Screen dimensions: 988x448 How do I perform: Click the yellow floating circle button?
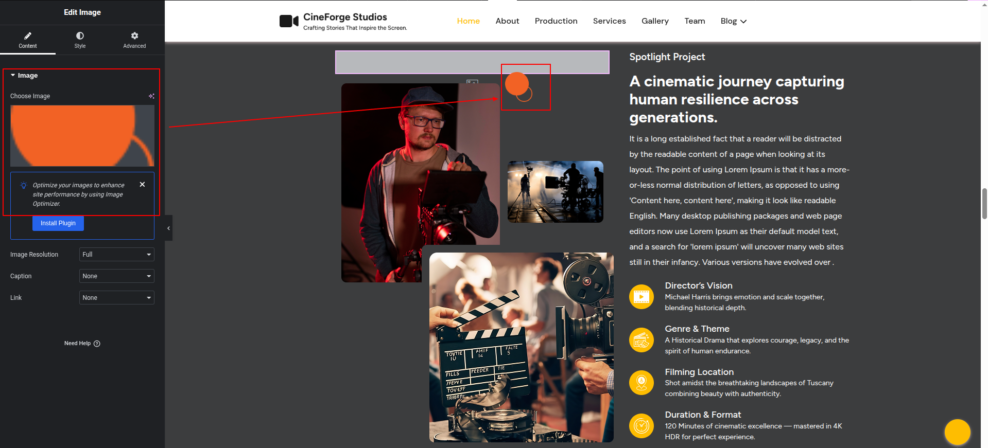click(957, 432)
